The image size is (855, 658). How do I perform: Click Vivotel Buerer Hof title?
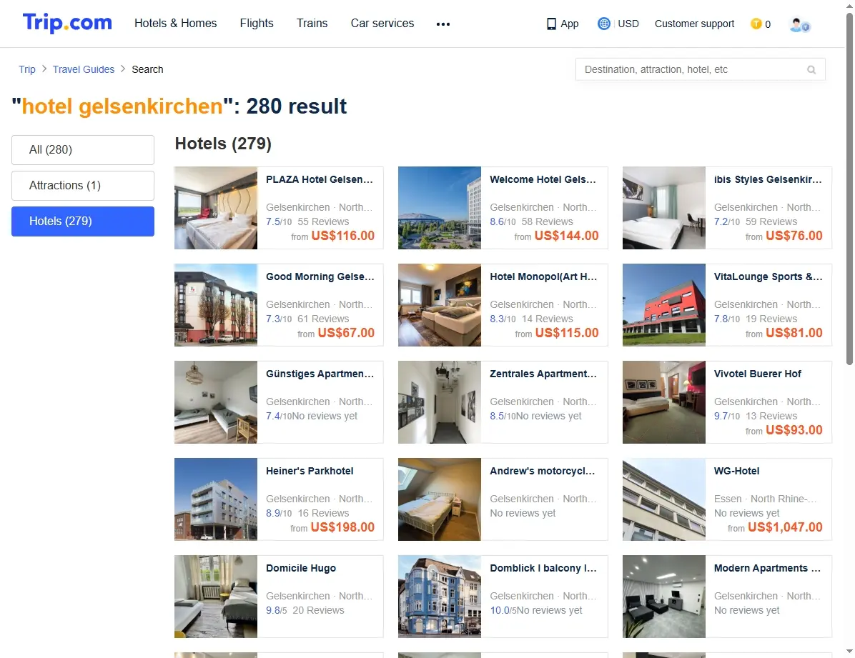click(757, 374)
